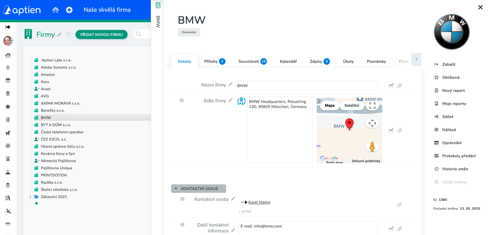Viewport: 489px width, 235px height.
Task: Open notifications bell in the left sidebar
Action: [8, 67]
